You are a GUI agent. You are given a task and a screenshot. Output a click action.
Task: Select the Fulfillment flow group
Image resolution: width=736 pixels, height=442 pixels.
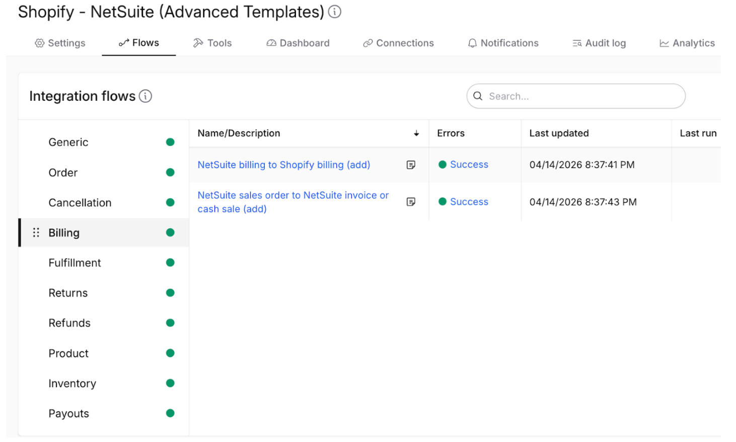(x=104, y=262)
